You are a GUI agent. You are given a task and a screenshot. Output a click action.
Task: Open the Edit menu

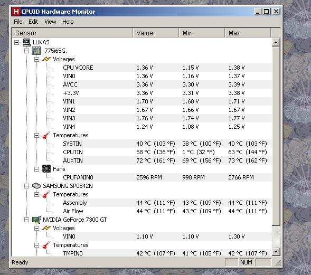click(33, 22)
